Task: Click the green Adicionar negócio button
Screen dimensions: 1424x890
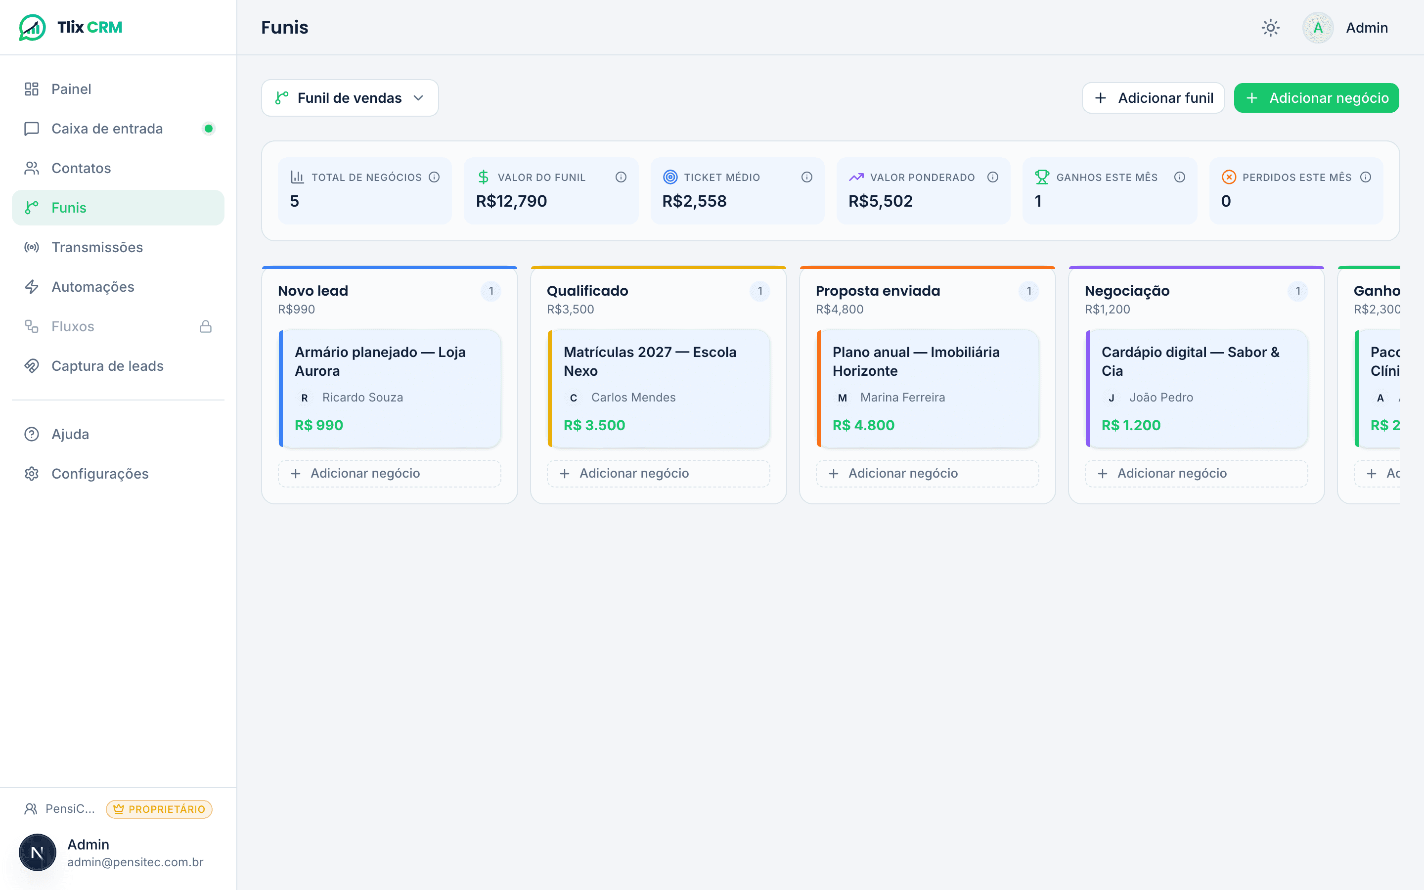Action: point(1316,98)
